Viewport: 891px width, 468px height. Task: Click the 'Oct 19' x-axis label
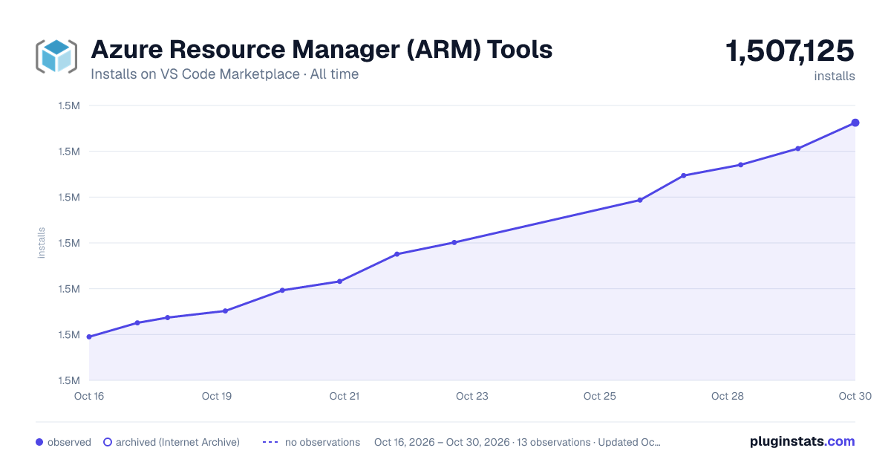point(217,396)
